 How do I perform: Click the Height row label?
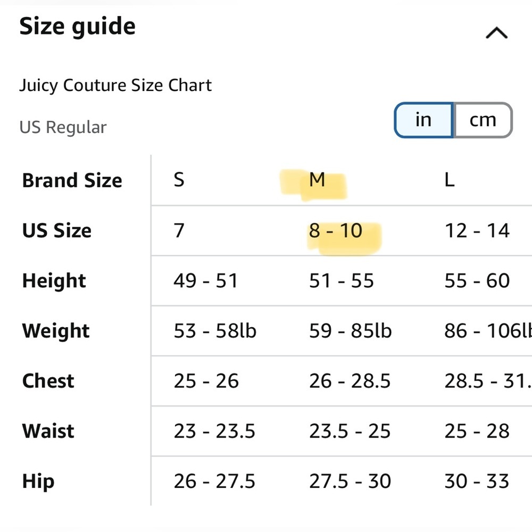pyautogui.click(x=54, y=280)
